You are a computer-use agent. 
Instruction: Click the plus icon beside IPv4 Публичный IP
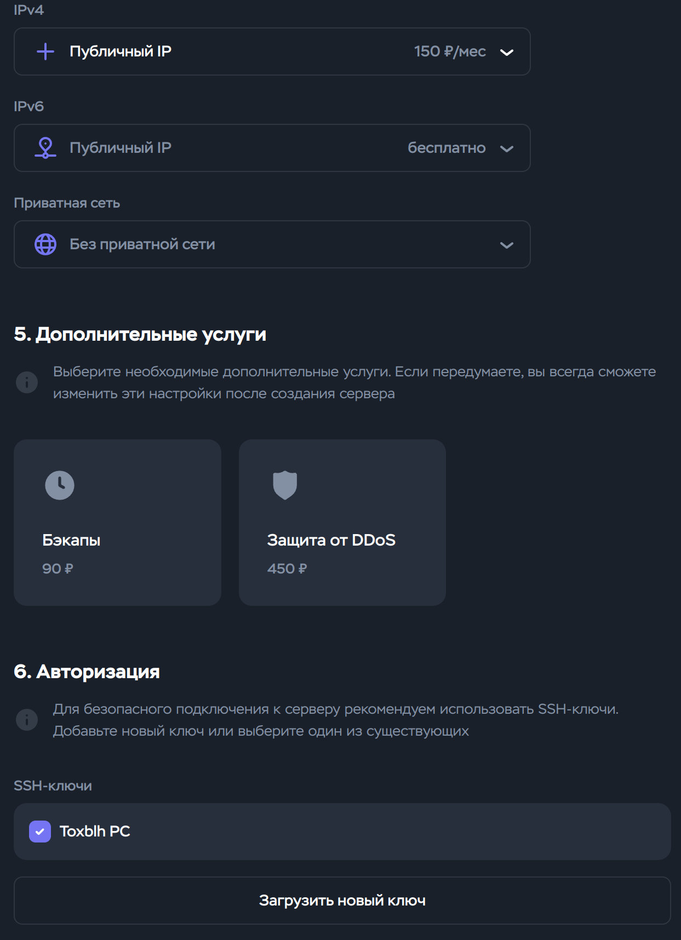(x=45, y=51)
